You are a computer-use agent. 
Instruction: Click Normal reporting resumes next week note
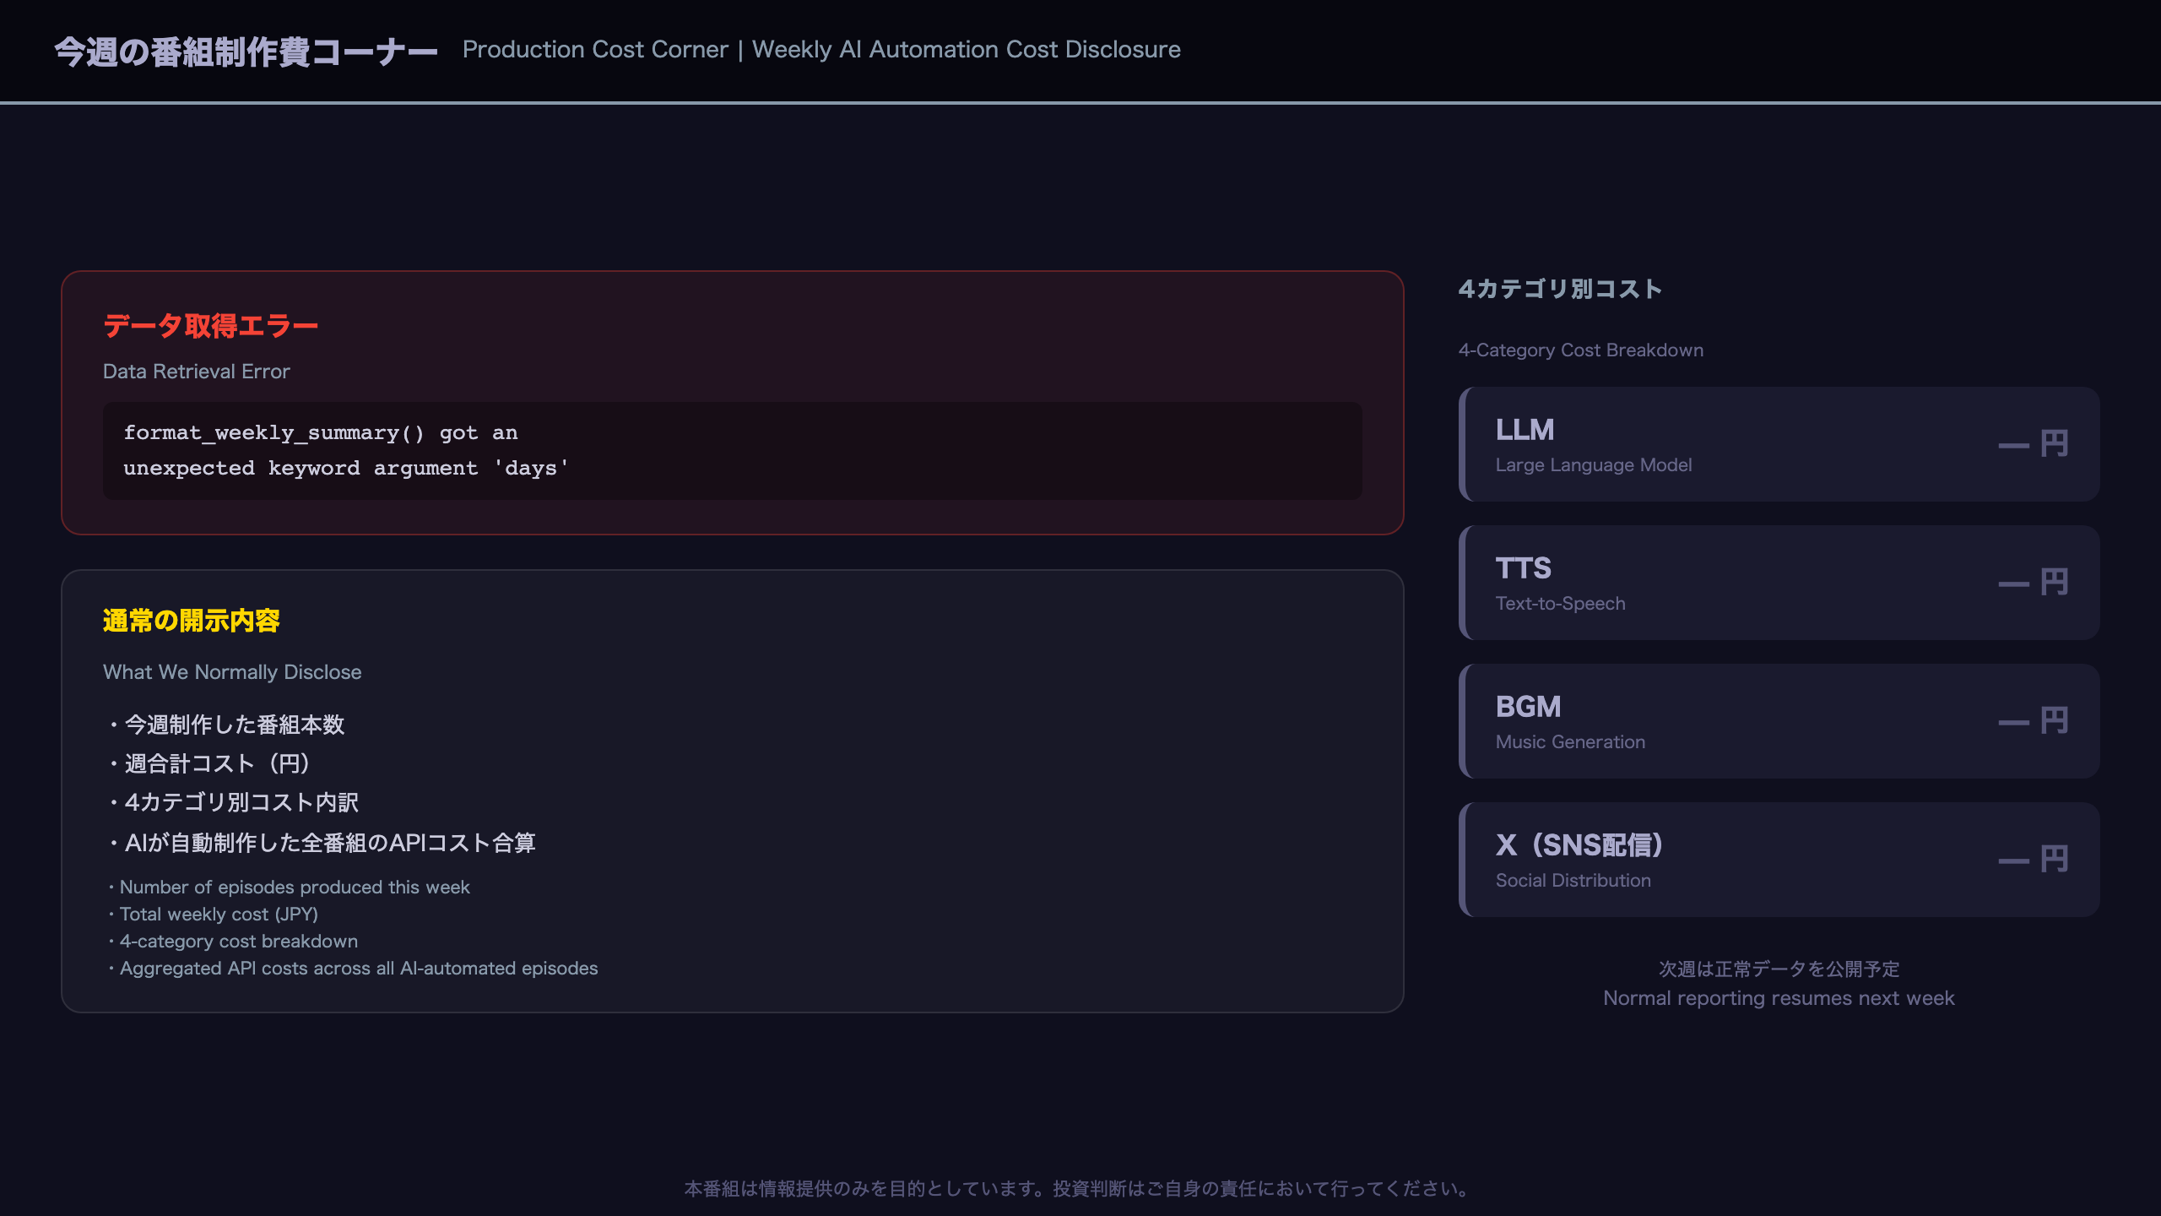pyautogui.click(x=1779, y=998)
